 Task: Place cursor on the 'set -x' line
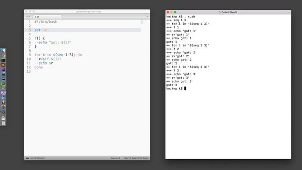coord(41,30)
